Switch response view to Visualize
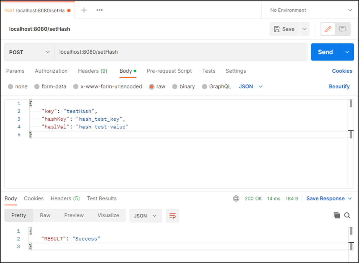Viewport: 359px width, 263px height. (108, 215)
